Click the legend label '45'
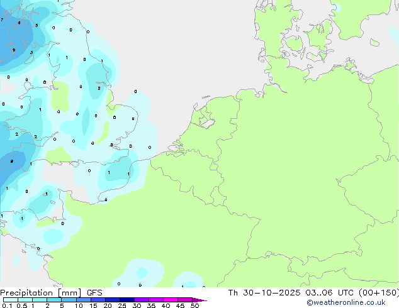 coord(180,305)
